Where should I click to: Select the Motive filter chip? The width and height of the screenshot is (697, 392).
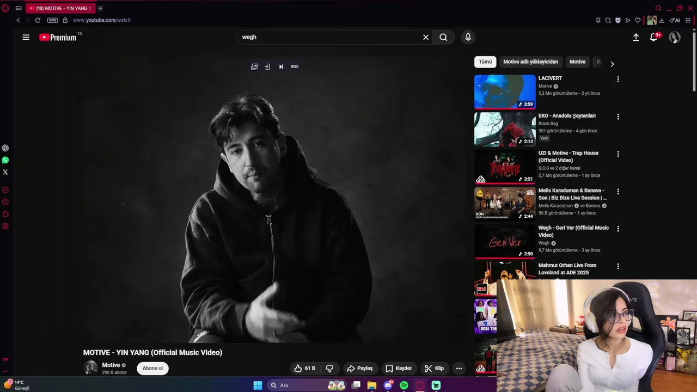(x=577, y=62)
